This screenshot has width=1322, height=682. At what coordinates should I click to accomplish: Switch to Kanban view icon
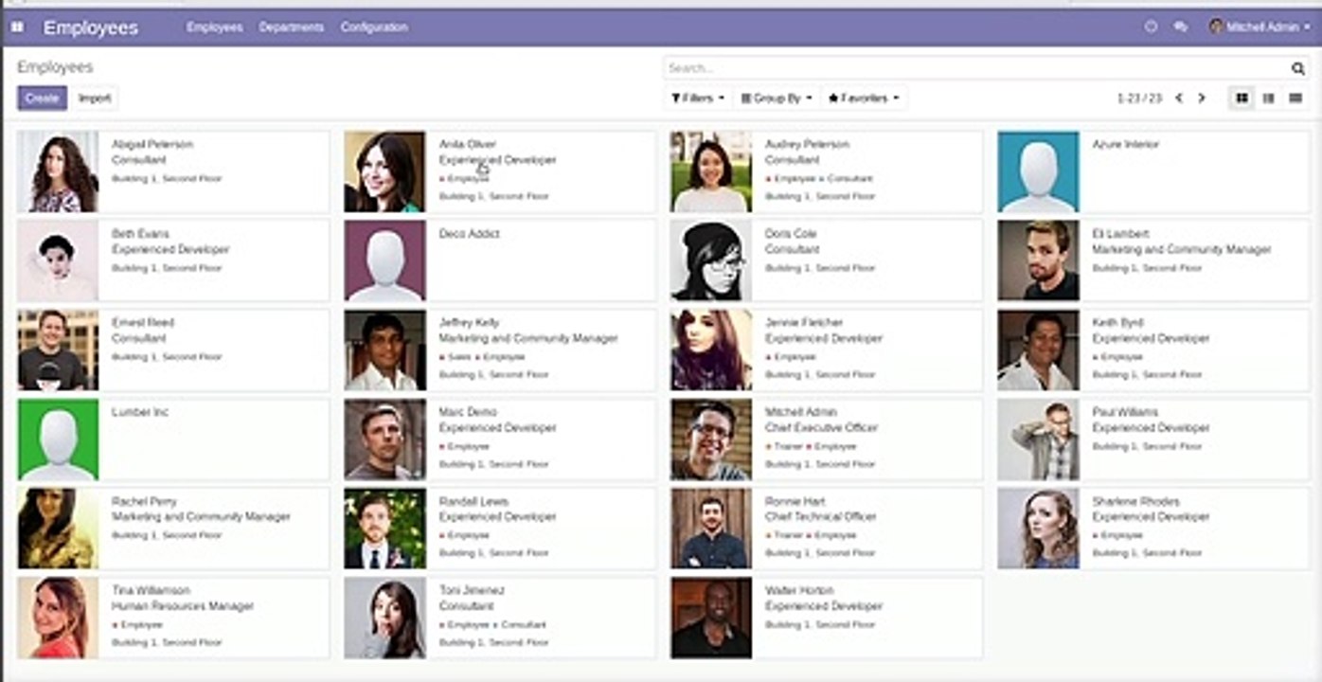click(x=1242, y=98)
